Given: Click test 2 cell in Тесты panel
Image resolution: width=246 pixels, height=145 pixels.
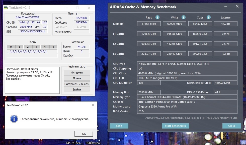Looking at the screenshot, I should coord(28,46).
